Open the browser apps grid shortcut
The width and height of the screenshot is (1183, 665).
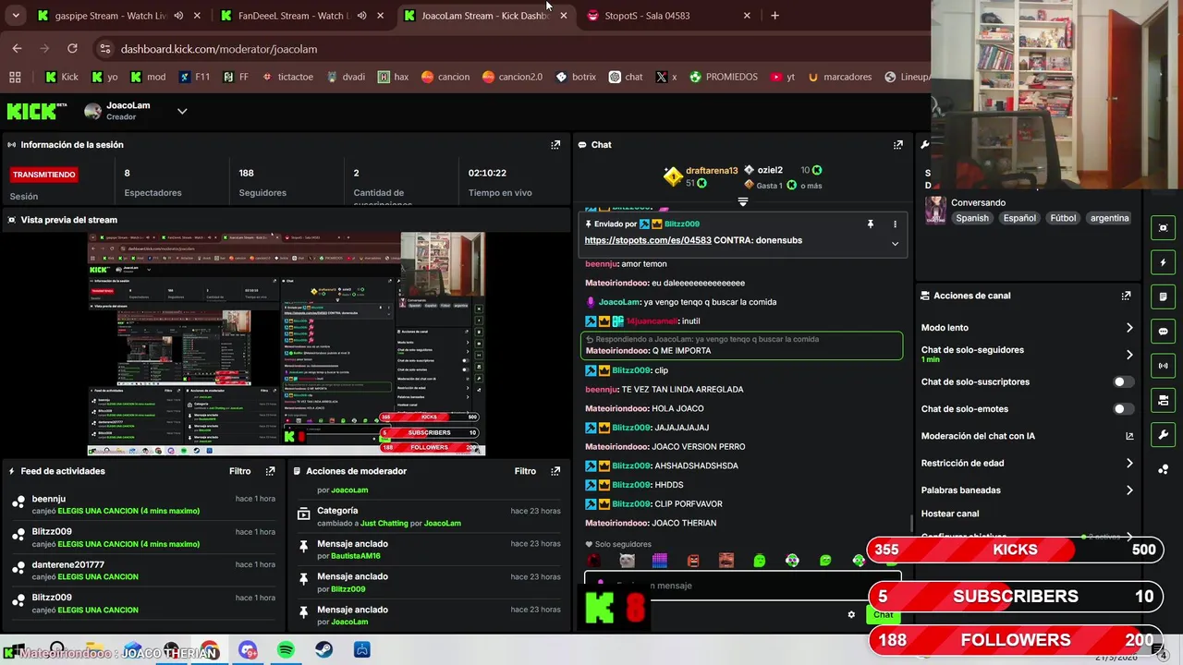pos(15,77)
